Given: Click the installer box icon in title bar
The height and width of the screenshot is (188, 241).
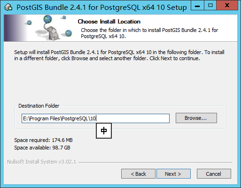Looking at the screenshot, I should pos(8,7).
